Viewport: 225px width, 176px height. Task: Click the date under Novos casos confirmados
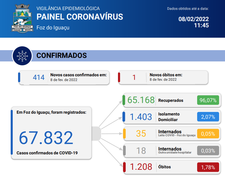click(64, 80)
